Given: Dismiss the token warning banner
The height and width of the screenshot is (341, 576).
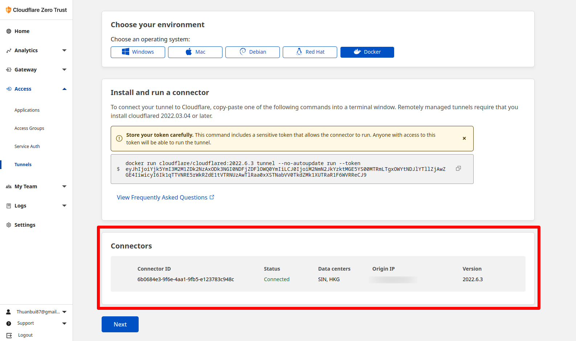Looking at the screenshot, I should (464, 139).
